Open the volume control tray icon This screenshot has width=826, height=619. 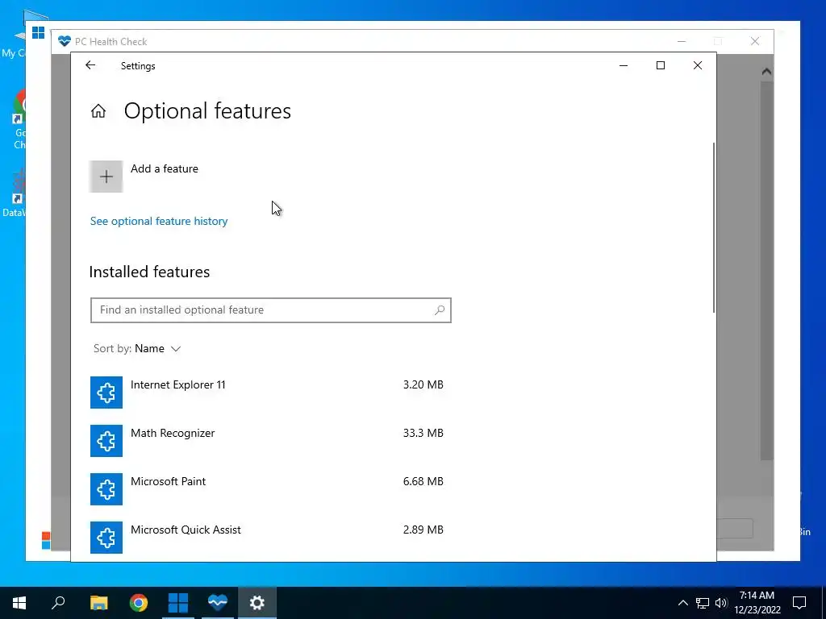[x=721, y=603]
